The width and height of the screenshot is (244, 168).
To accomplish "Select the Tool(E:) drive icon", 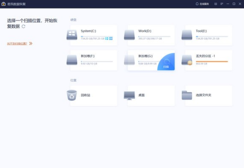I will pos(187,35).
